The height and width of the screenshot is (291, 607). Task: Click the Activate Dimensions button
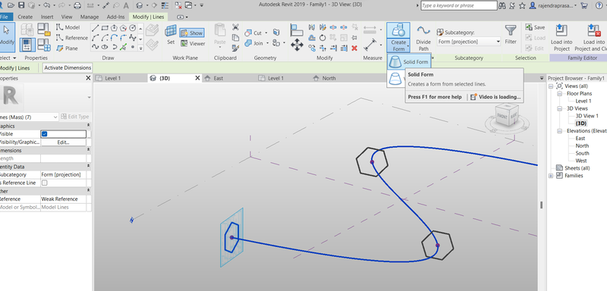68,68
